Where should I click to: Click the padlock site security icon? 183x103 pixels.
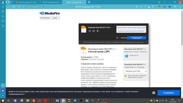[x=24, y=7]
